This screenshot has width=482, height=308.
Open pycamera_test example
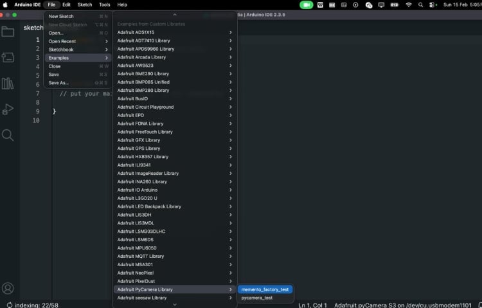[x=265, y=298]
